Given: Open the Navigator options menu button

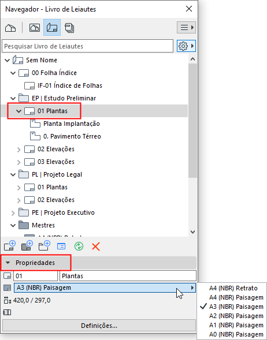Looking at the screenshot, I should 186,28.
